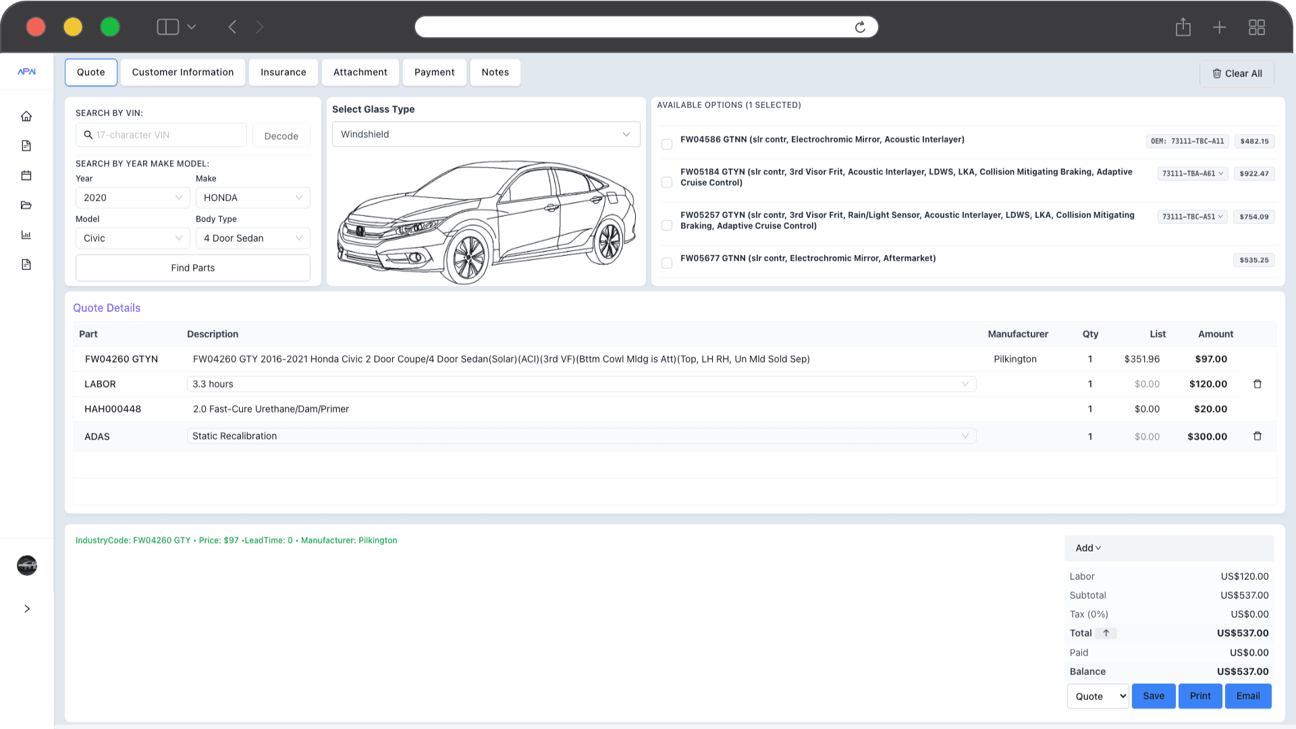Expand the sidebar with the arrow
Image resolution: width=1296 pixels, height=729 pixels.
click(27, 609)
